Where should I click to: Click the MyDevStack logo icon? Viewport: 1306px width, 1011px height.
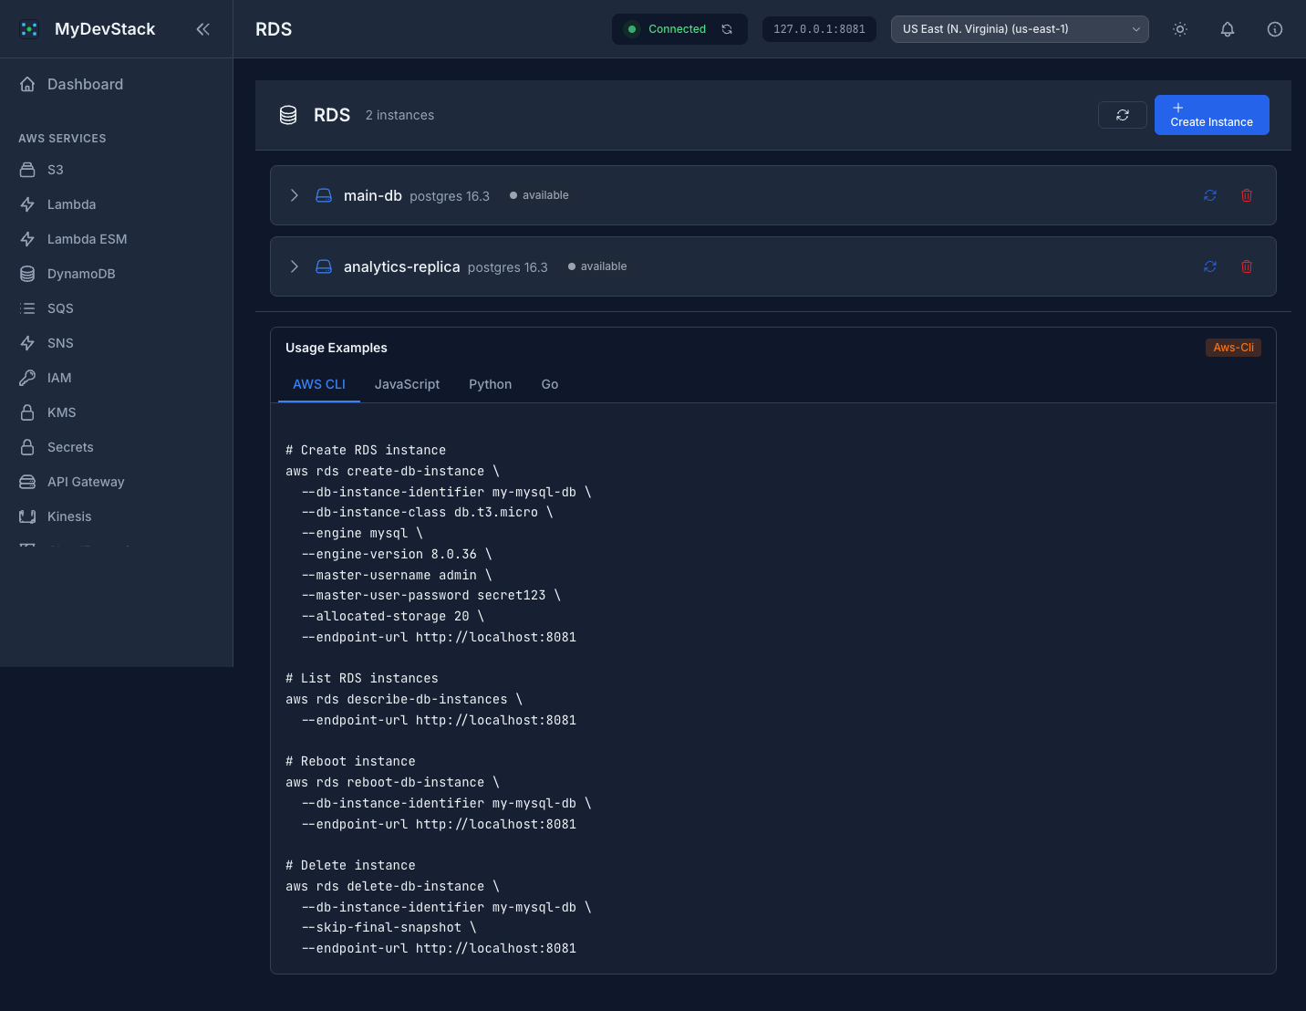(x=29, y=29)
